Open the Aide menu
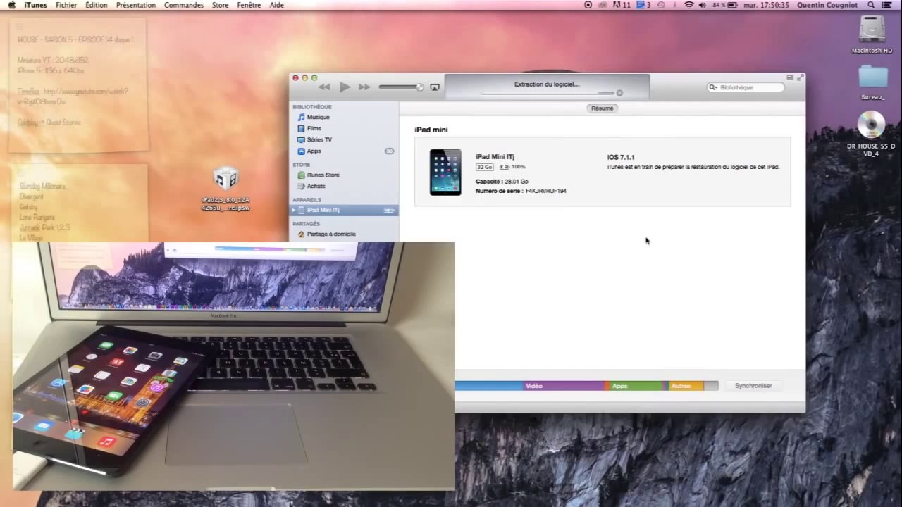The width and height of the screenshot is (902, 507). click(x=277, y=5)
